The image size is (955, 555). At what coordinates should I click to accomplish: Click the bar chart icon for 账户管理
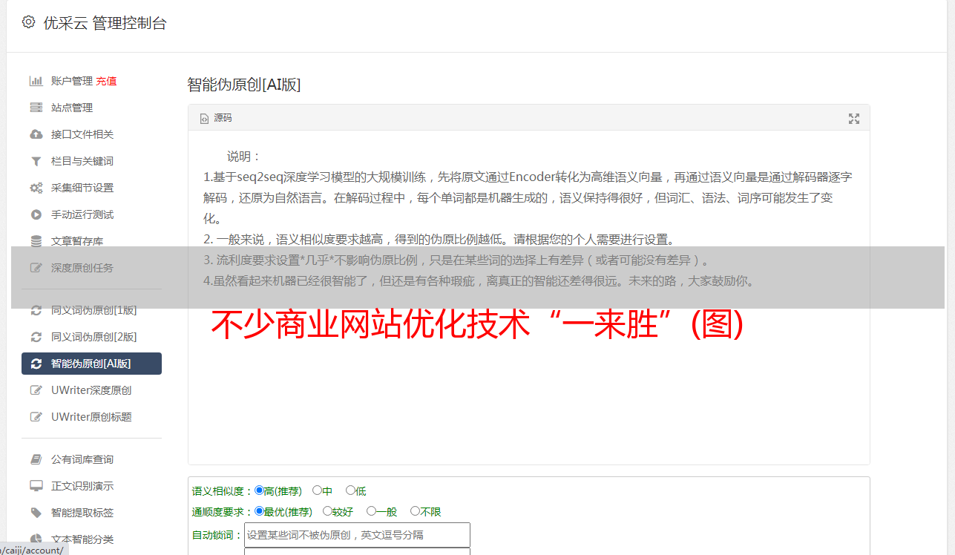[36, 81]
